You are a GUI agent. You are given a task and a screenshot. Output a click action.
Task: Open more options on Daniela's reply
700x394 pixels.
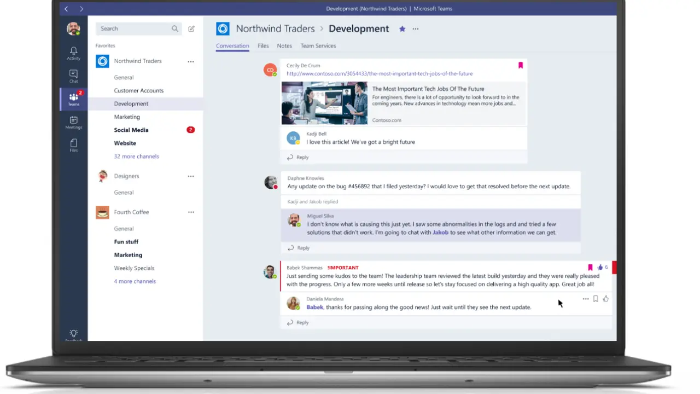586,299
